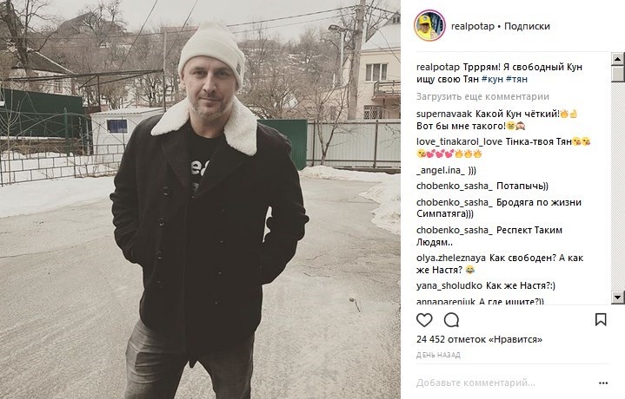625x399 pixels.
Task: Load more comments via Загрузить еще комментарии
Action: pos(482,96)
